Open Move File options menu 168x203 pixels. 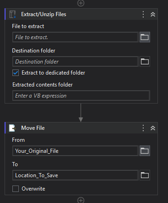[x=143, y=128]
